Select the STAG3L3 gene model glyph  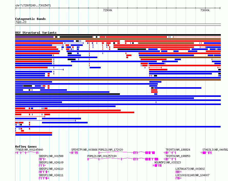click(206, 153)
